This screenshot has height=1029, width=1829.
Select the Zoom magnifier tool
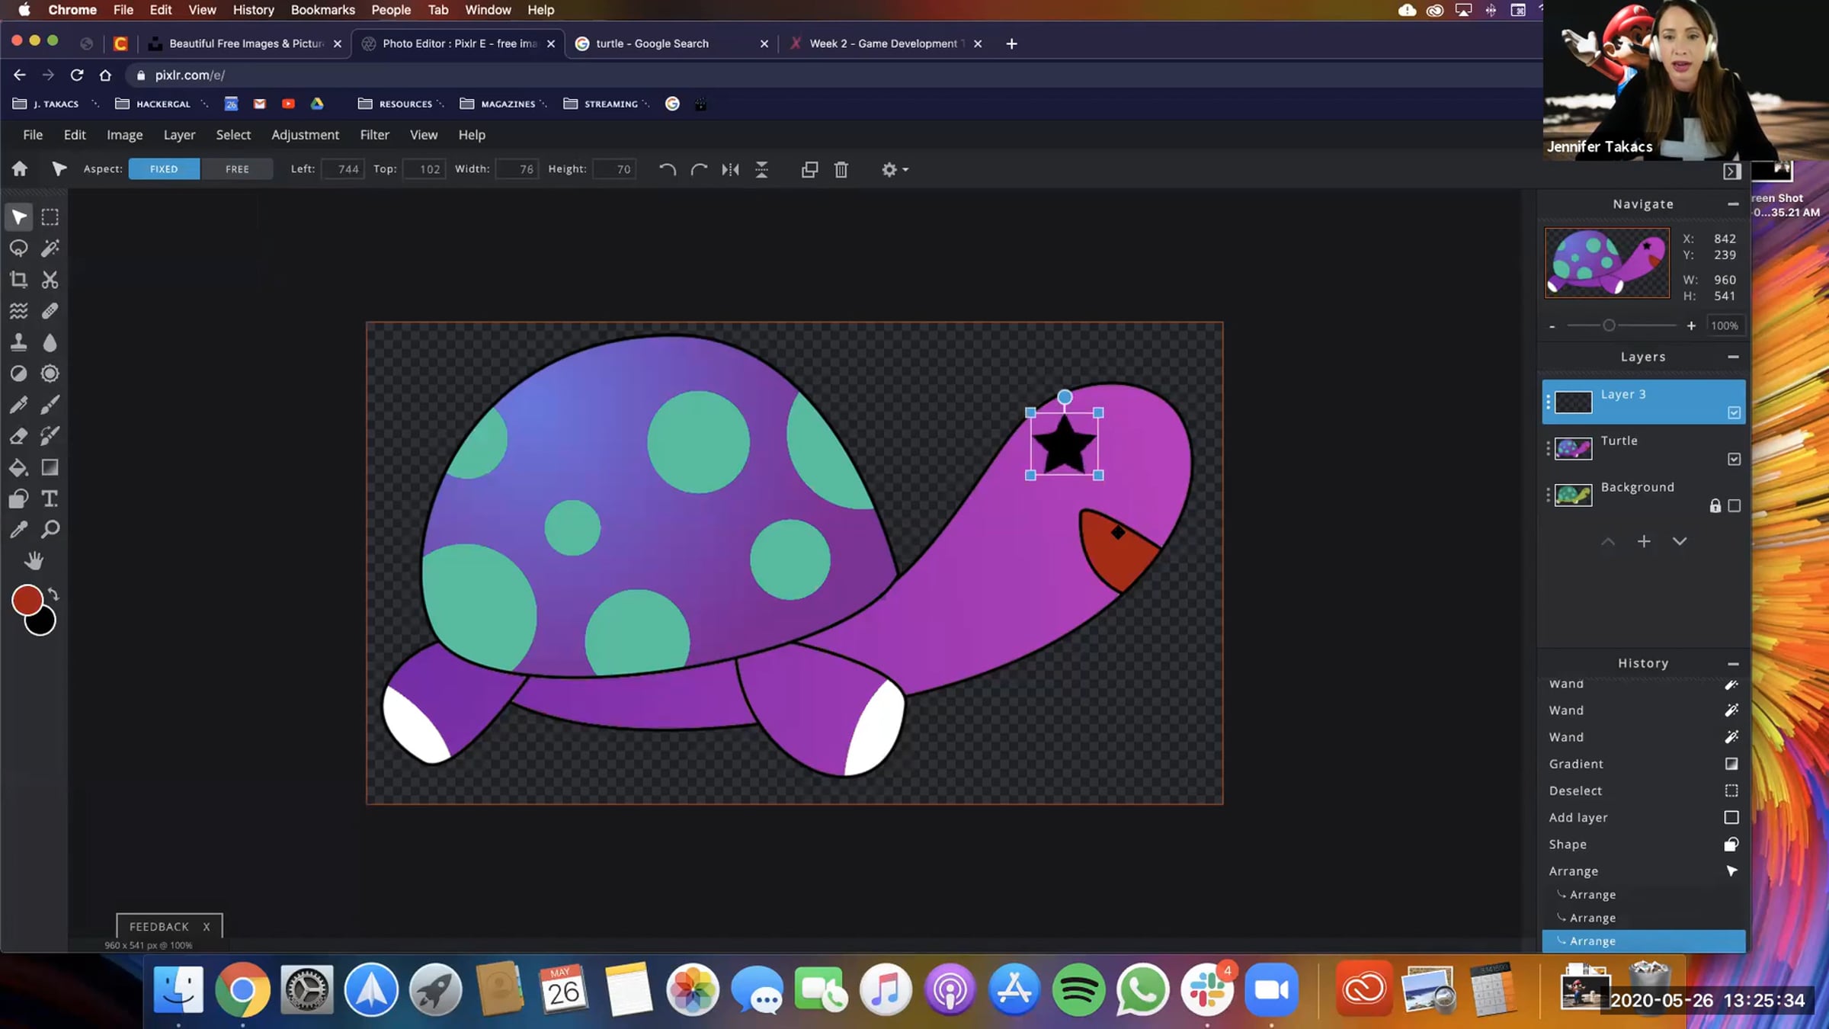click(50, 530)
